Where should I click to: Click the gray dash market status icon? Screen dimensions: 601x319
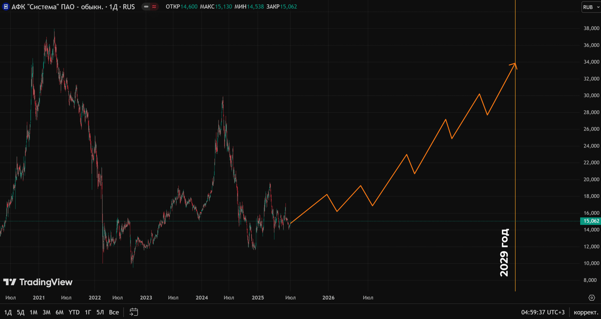tap(146, 6)
